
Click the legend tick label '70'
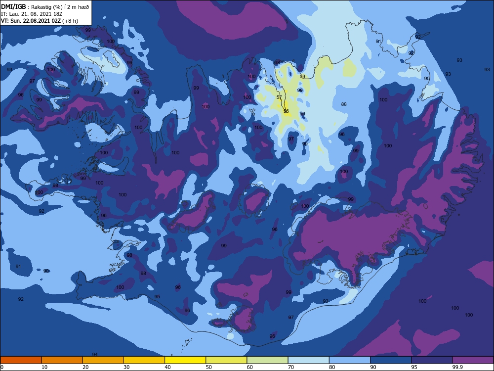pos(291,367)
